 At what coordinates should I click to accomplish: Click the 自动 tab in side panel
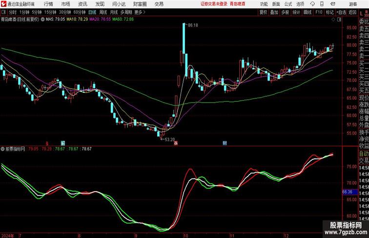pos(364,153)
